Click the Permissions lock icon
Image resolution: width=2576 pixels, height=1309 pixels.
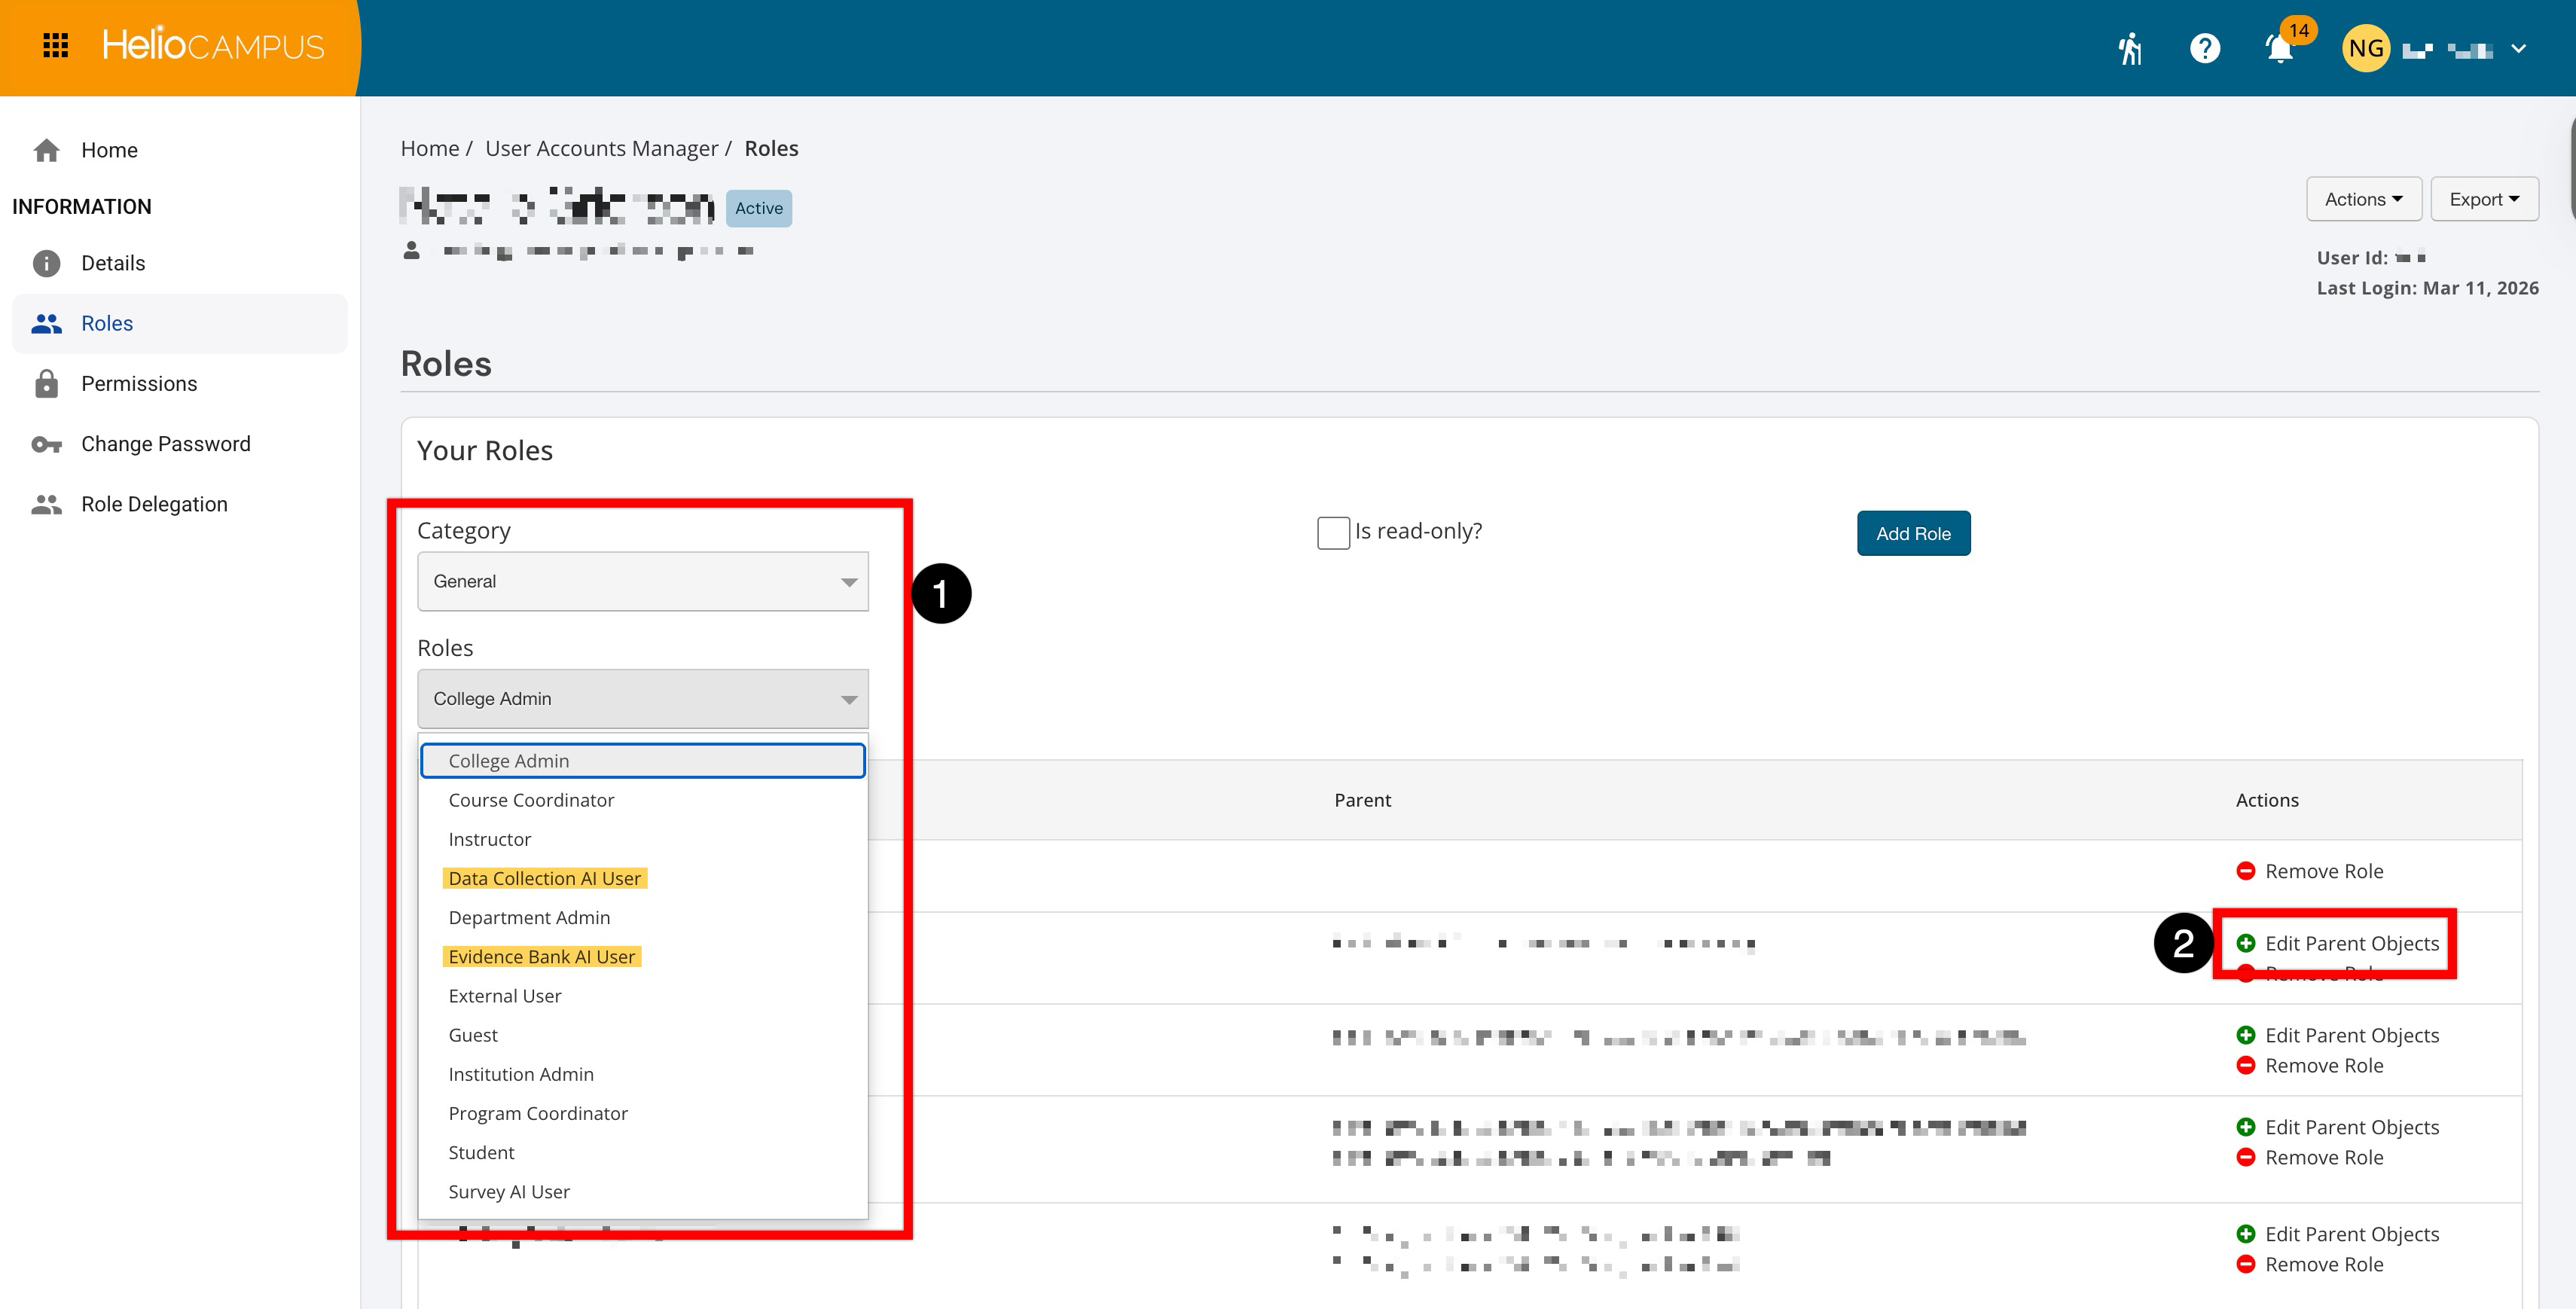[46, 384]
